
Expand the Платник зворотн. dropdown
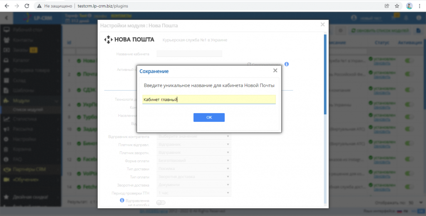tap(194, 153)
